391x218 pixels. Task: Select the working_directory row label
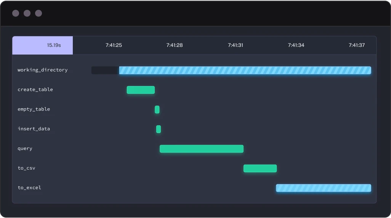coord(42,70)
